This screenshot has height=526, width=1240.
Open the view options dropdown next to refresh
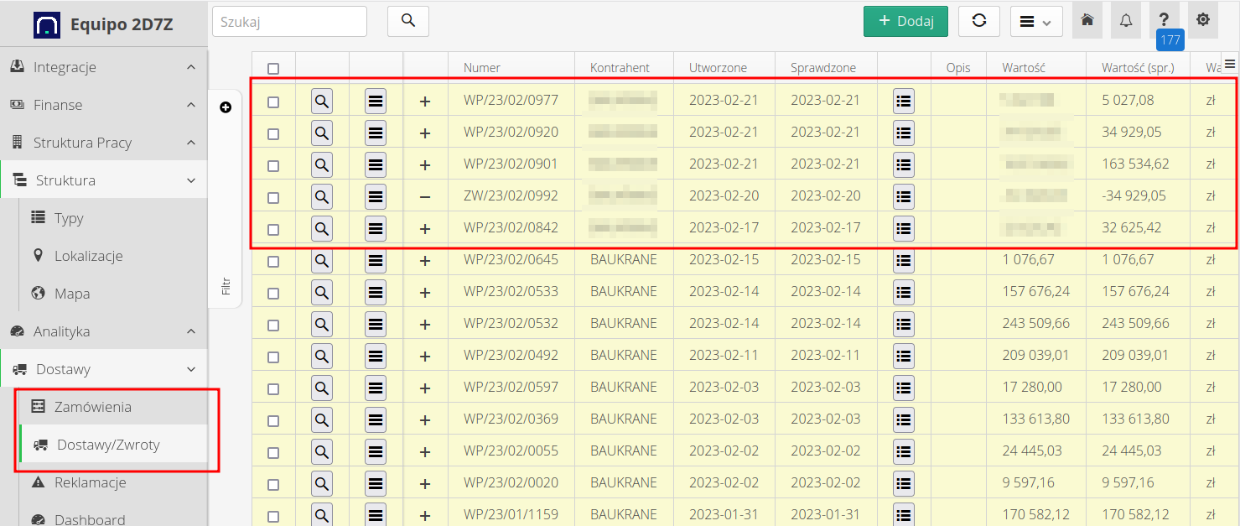1035,22
